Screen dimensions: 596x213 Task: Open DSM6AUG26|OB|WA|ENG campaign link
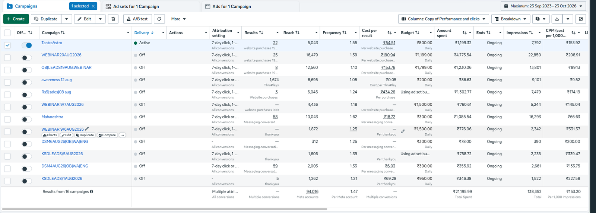point(64,142)
